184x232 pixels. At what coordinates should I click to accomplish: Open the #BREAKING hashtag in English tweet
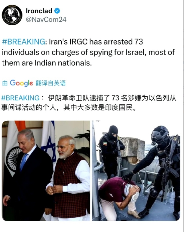pyautogui.click(x=23, y=42)
